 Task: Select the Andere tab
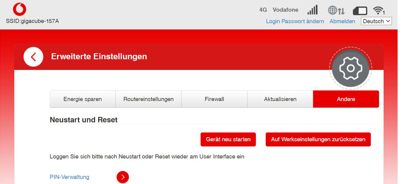[x=346, y=99]
